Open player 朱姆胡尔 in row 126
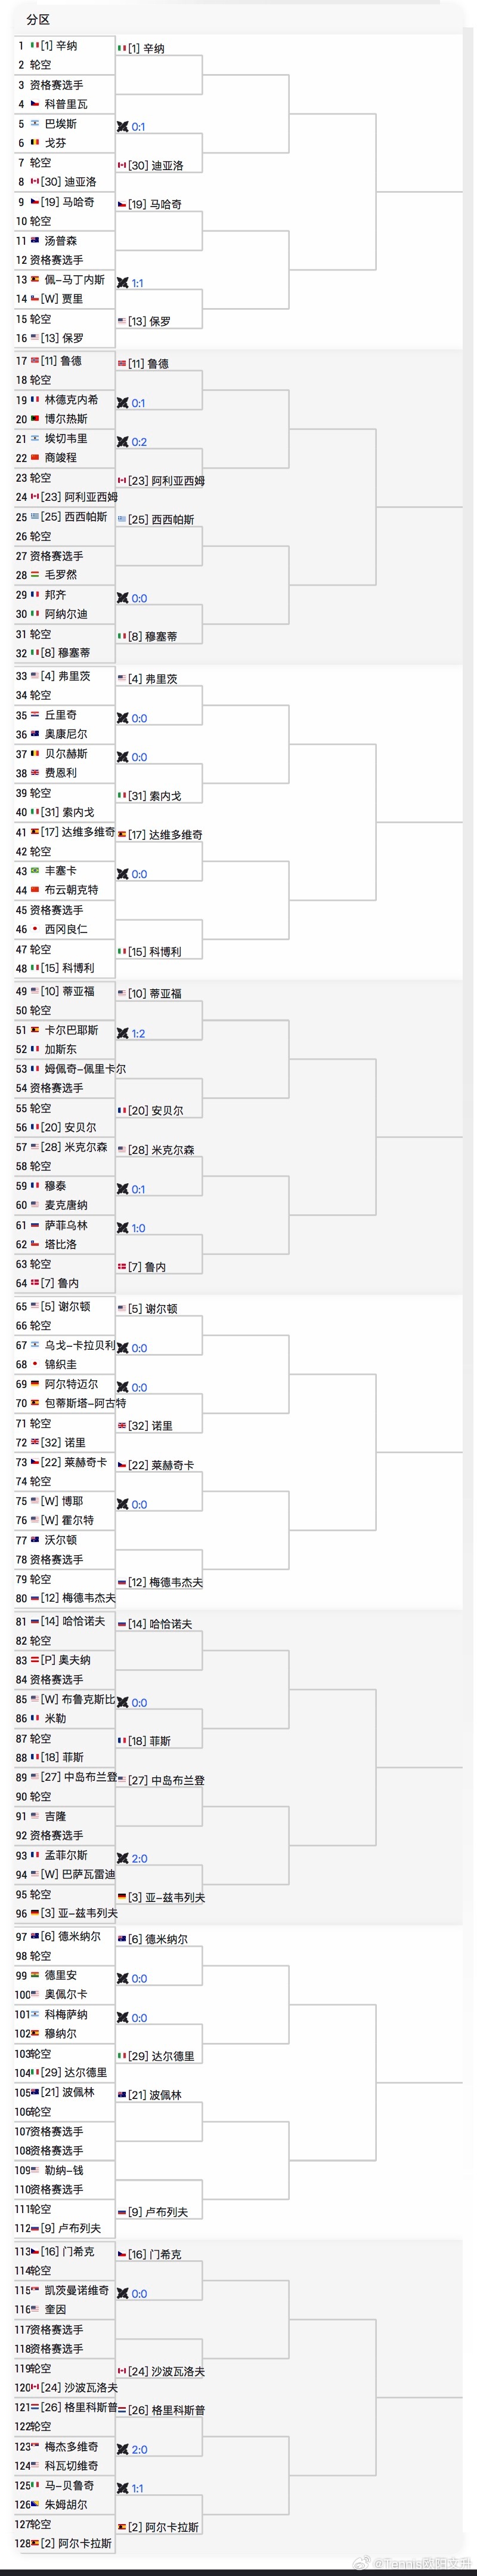Viewport: 477px width, 2576px height. pos(66,2505)
